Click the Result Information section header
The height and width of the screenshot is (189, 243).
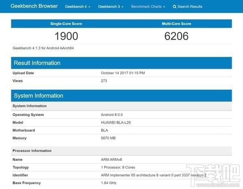pos(122,63)
